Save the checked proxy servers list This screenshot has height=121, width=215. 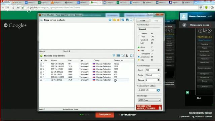tap(118, 55)
